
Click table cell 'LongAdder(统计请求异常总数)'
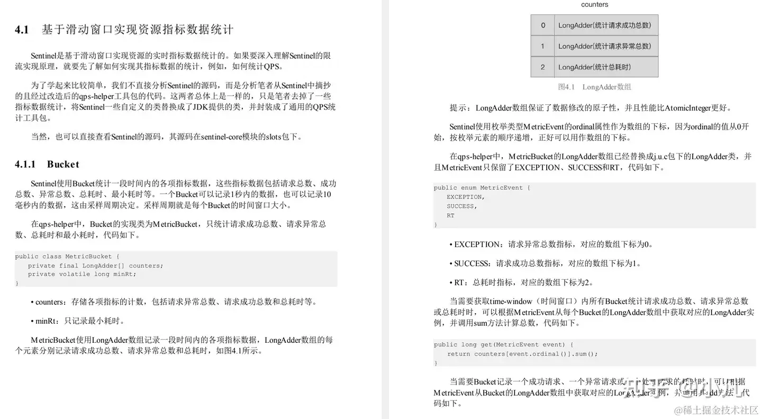(x=606, y=46)
